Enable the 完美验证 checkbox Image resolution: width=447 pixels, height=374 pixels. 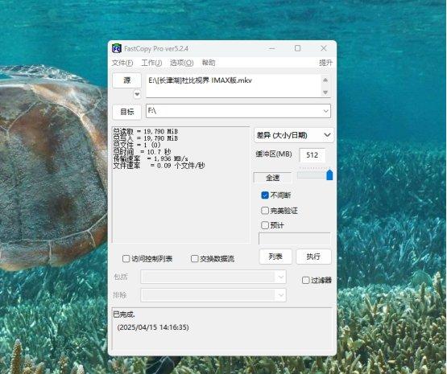click(x=265, y=211)
